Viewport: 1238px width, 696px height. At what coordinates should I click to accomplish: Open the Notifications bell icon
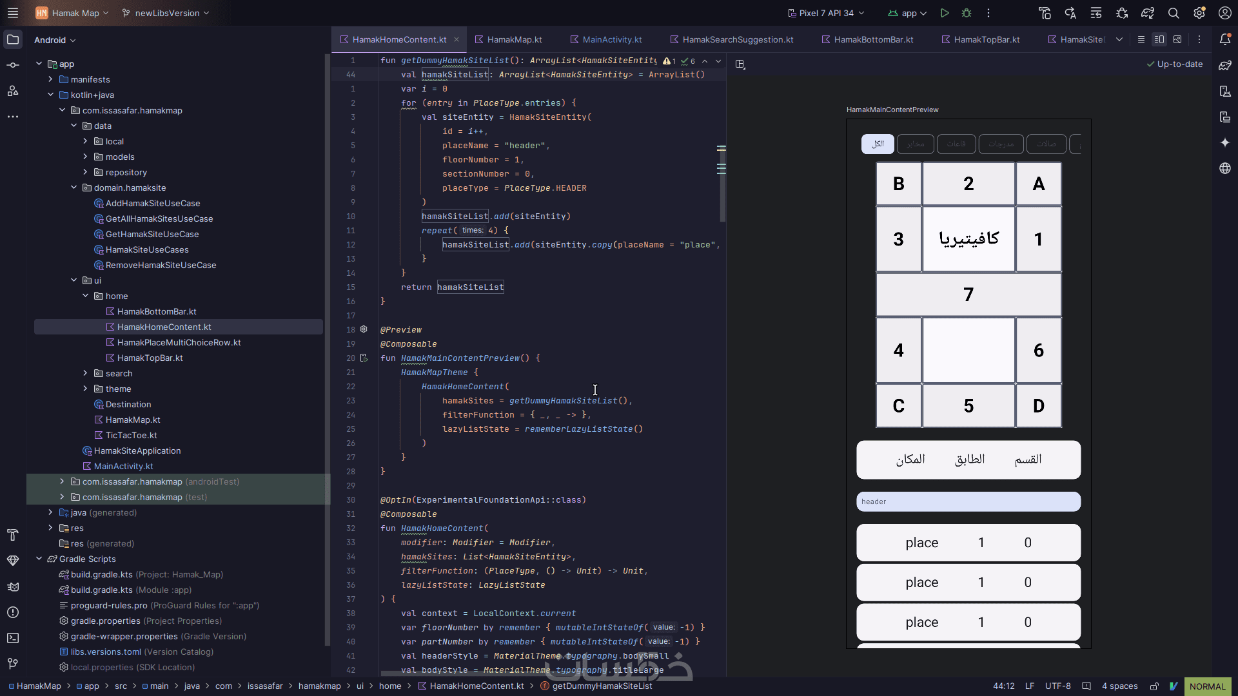(1225, 39)
